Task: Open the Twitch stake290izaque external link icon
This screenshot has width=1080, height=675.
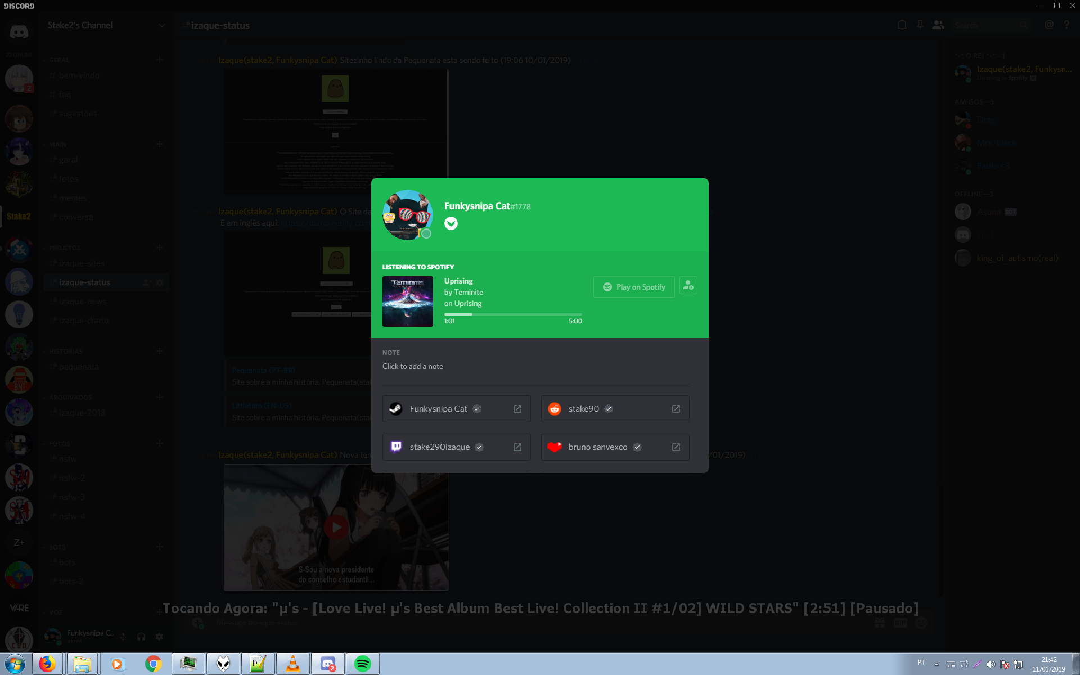Action: [x=517, y=447]
